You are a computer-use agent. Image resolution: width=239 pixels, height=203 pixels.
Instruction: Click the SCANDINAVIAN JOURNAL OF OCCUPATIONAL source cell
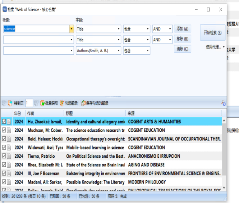[x=174, y=139]
